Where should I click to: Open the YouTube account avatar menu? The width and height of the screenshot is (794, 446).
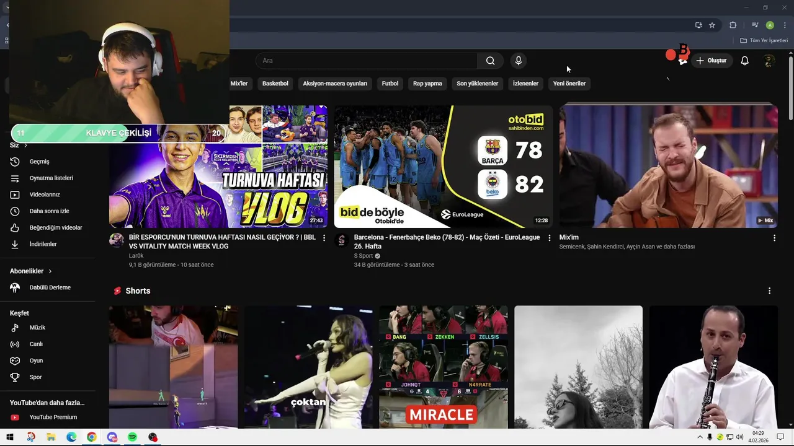tap(769, 61)
